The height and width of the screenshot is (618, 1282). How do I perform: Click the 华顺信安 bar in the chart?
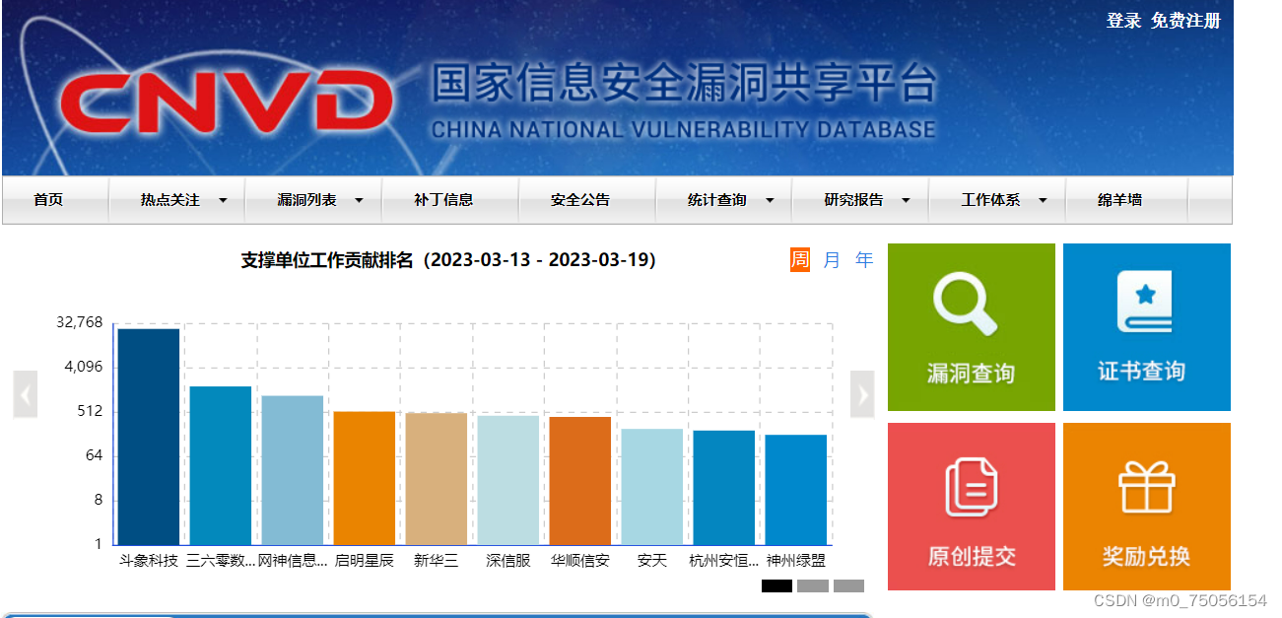point(580,481)
